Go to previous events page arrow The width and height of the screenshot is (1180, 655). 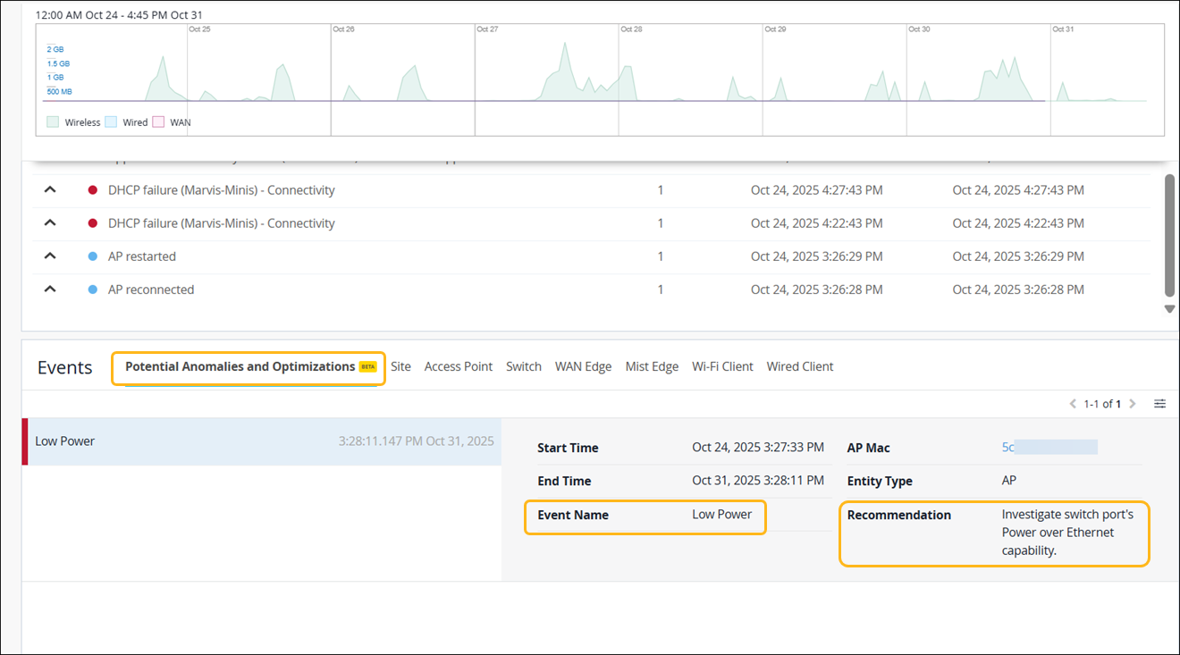(1073, 404)
